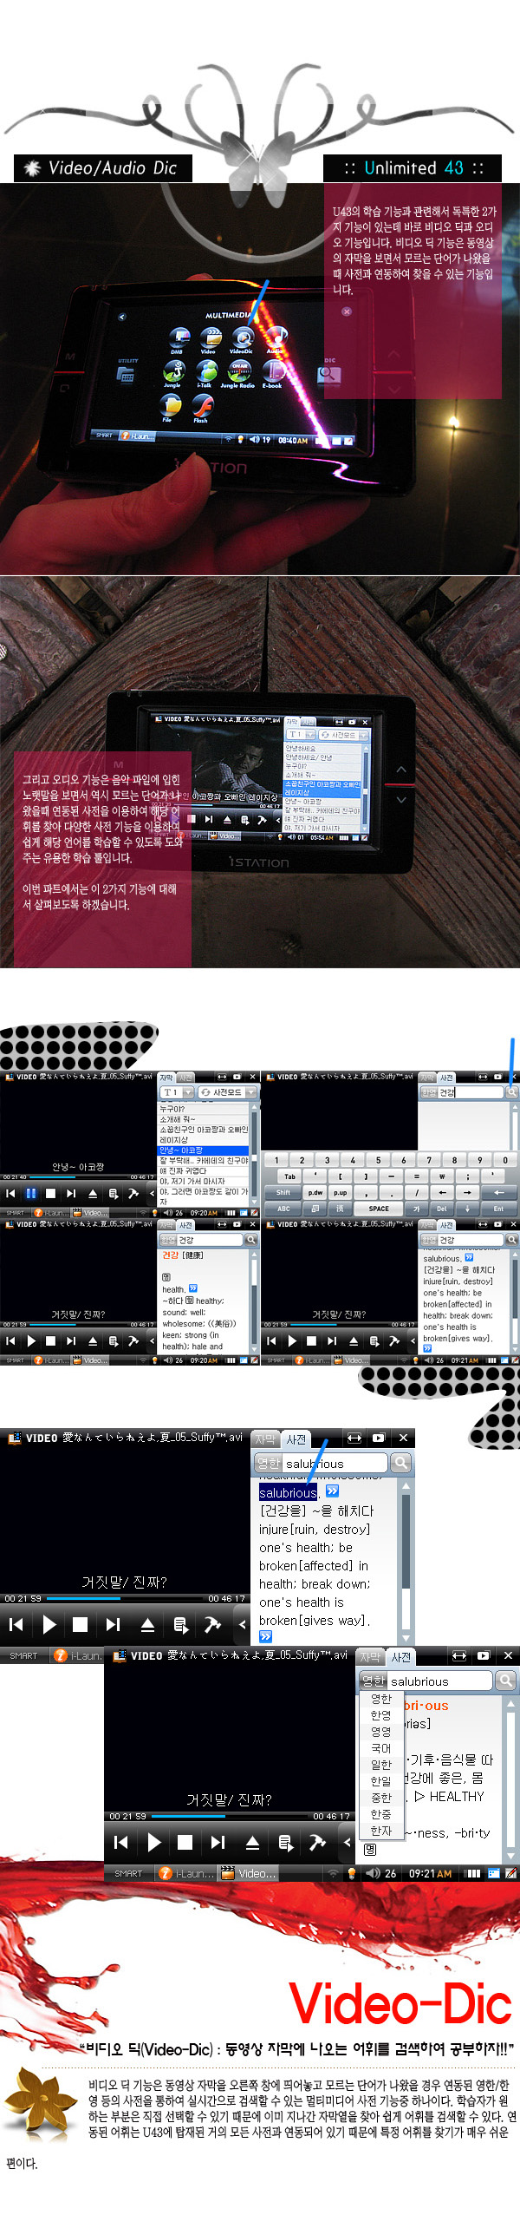
Task: Click Video... taskbar button beside i-Laun...
Action: (x=248, y=1873)
